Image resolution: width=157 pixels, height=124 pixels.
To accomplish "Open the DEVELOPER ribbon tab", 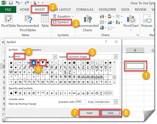I will (107, 10).
